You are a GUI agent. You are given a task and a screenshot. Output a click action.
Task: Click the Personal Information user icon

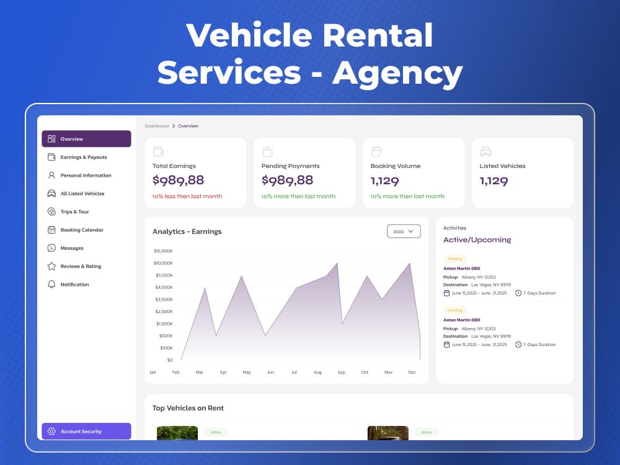click(x=51, y=175)
